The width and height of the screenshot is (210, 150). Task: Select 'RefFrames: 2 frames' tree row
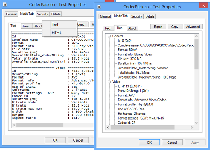132,114
